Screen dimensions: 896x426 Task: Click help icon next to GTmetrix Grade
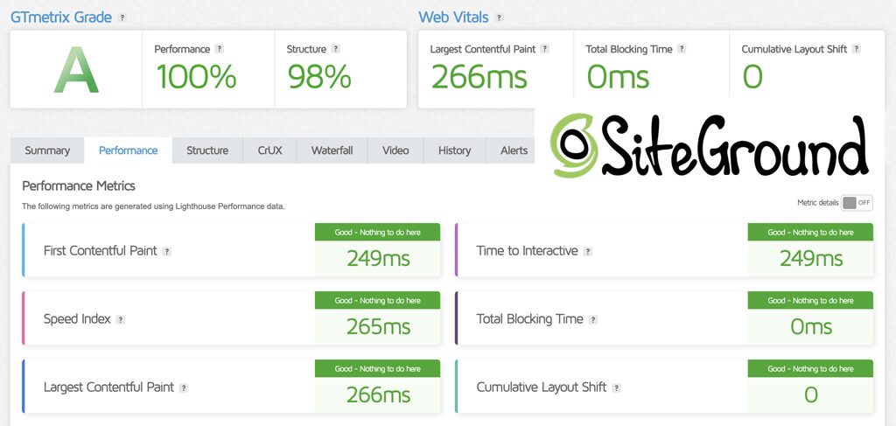pyautogui.click(x=122, y=17)
